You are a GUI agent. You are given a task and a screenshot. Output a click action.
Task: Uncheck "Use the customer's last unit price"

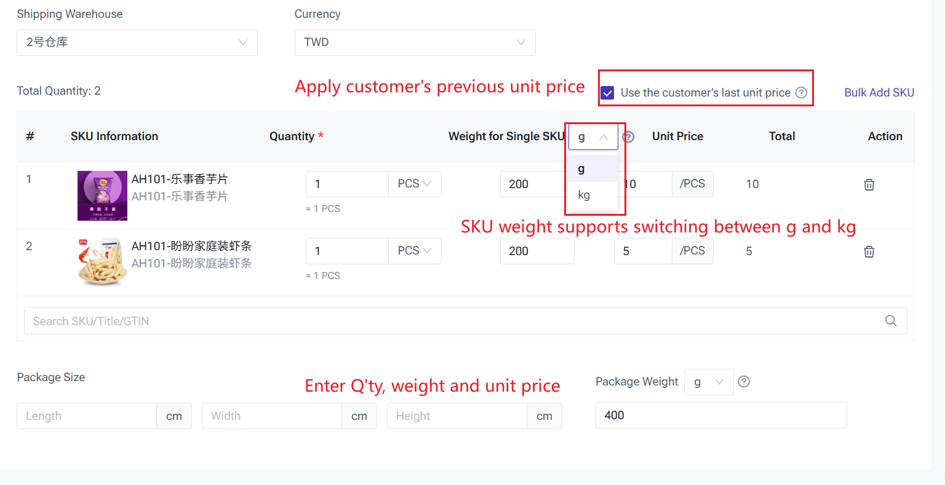coord(607,93)
